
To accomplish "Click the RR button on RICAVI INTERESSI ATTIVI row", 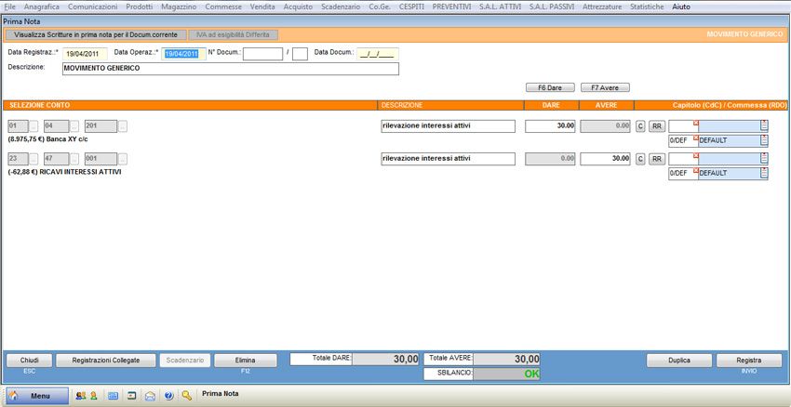I will (656, 160).
